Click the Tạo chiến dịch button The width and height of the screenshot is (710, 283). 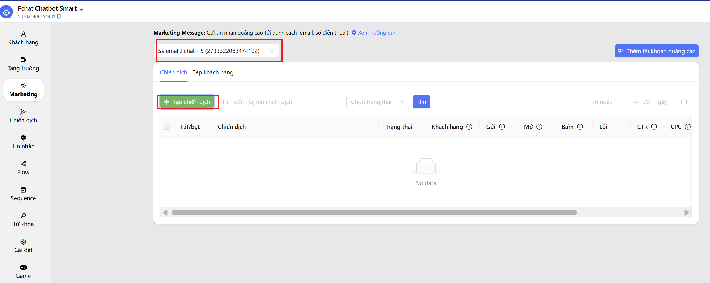pos(187,102)
